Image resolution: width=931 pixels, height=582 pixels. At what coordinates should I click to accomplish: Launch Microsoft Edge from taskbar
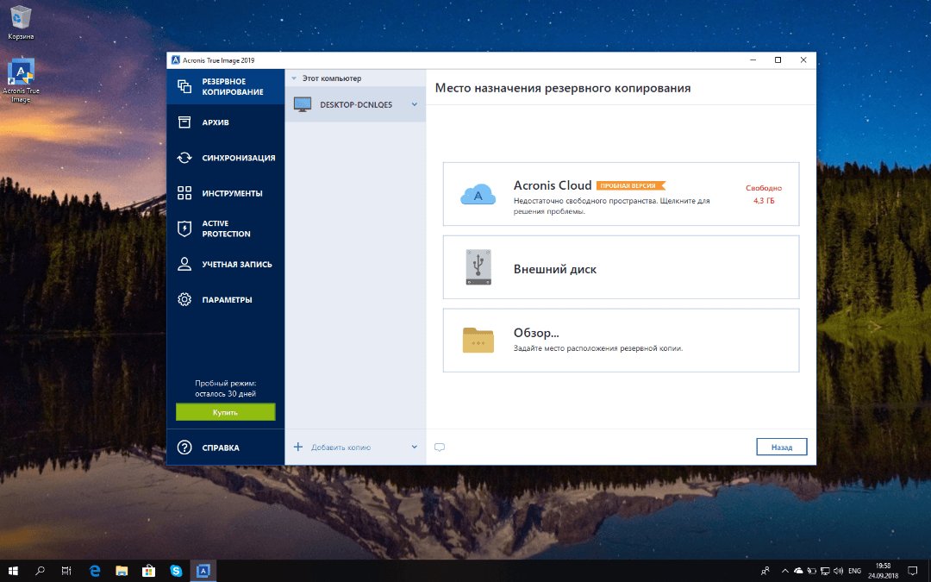click(95, 571)
